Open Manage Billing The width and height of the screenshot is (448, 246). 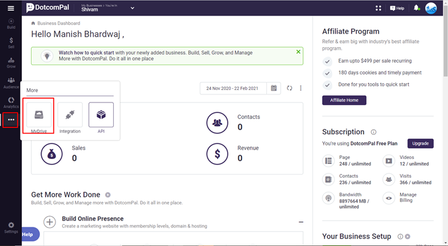point(408,197)
